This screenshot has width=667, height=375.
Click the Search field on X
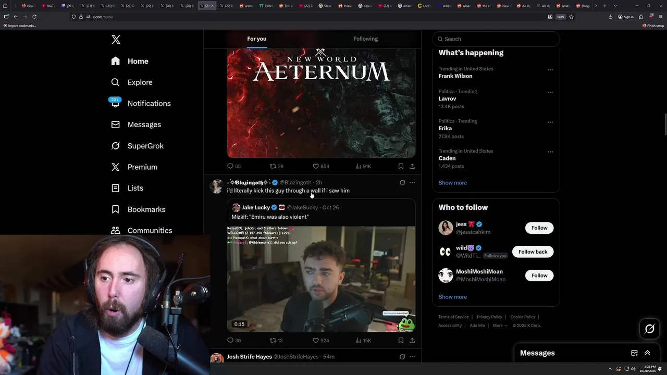point(496,39)
